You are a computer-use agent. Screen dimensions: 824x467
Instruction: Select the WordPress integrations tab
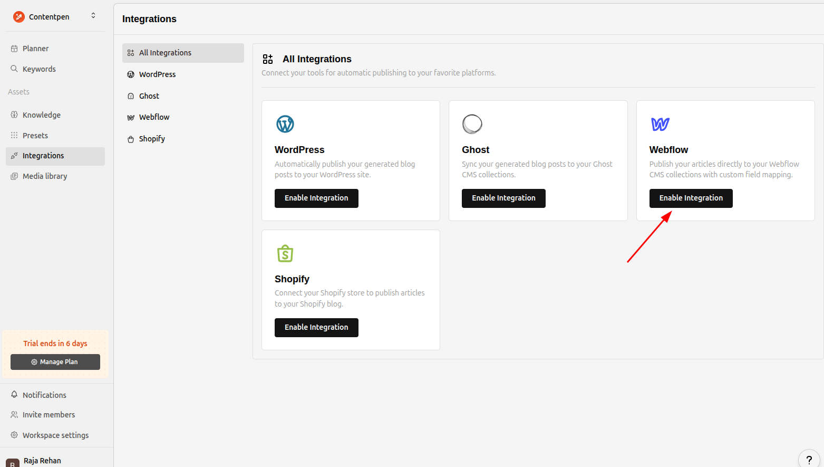[x=157, y=74]
